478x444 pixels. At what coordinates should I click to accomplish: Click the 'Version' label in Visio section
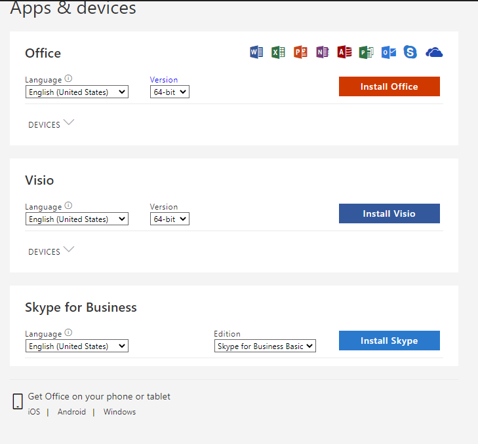[x=164, y=207]
